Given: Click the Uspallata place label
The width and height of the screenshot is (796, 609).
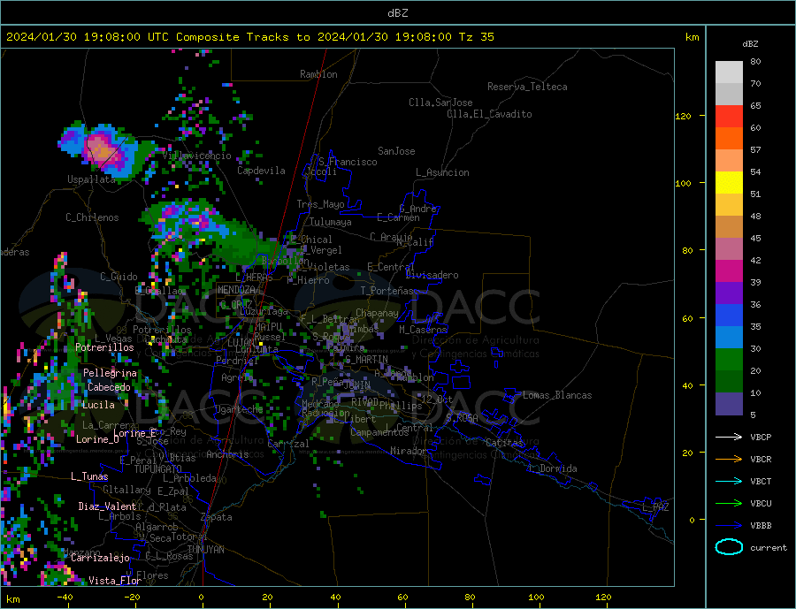Looking at the screenshot, I should point(91,179).
